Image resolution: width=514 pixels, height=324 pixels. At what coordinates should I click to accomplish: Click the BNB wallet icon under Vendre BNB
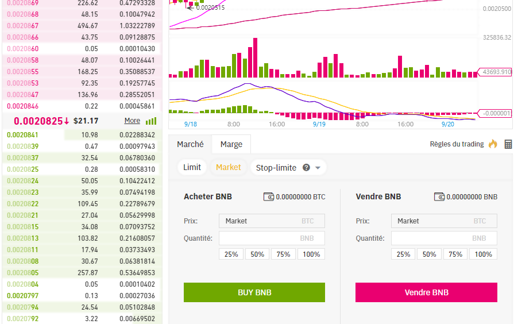point(439,197)
